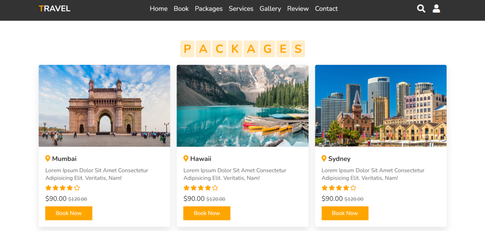The image size is (485, 231).
Task: Navigate to the Services section
Action: [x=241, y=9]
